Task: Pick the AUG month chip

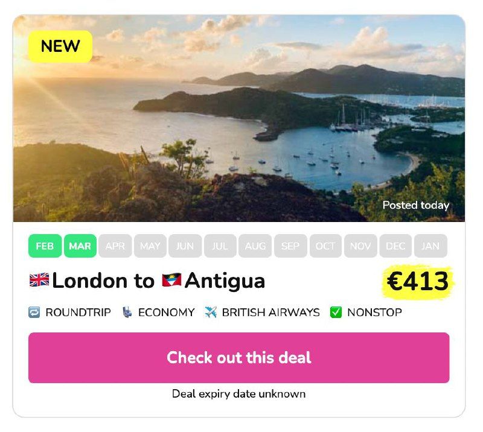Action: 255,246
